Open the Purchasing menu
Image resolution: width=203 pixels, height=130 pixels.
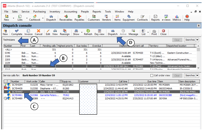[x=39, y=12]
